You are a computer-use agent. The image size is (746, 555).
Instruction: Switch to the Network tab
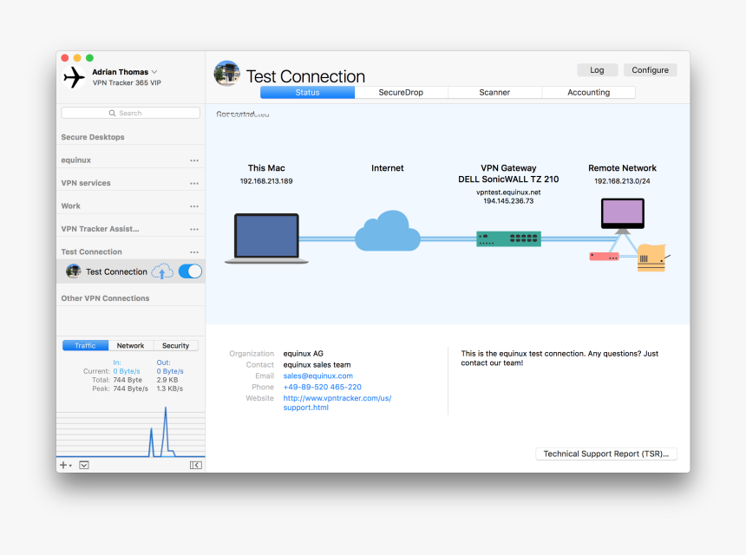pos(130,346)
